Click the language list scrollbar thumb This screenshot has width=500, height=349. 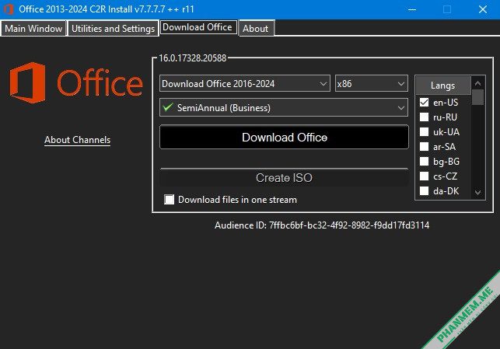point(477,97)
